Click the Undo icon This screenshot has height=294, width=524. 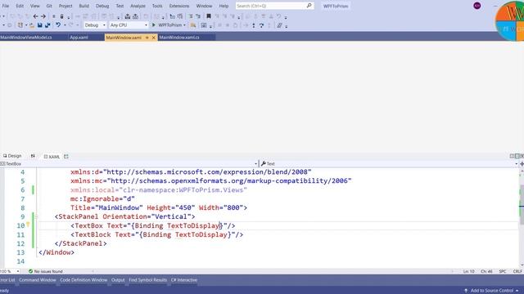(x=58, y=25)
